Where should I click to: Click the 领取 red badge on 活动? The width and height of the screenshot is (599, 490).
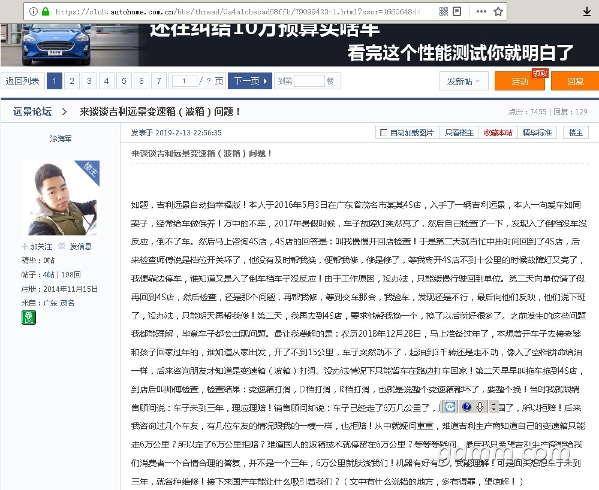[540, 73]
